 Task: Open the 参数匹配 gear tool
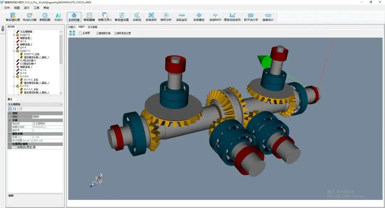45,17
